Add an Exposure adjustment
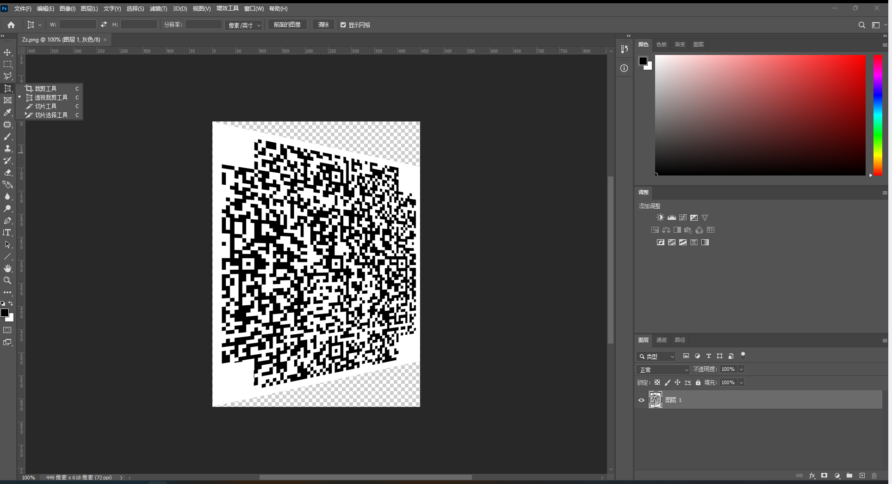Viewport: 892px width, 484px height. [x=694, y=218]
